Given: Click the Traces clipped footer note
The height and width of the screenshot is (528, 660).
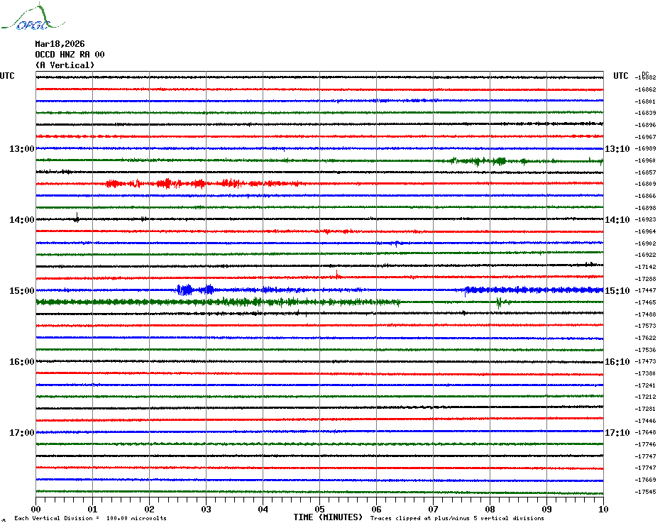Looking at the screenshot, I should click(457, 519).
